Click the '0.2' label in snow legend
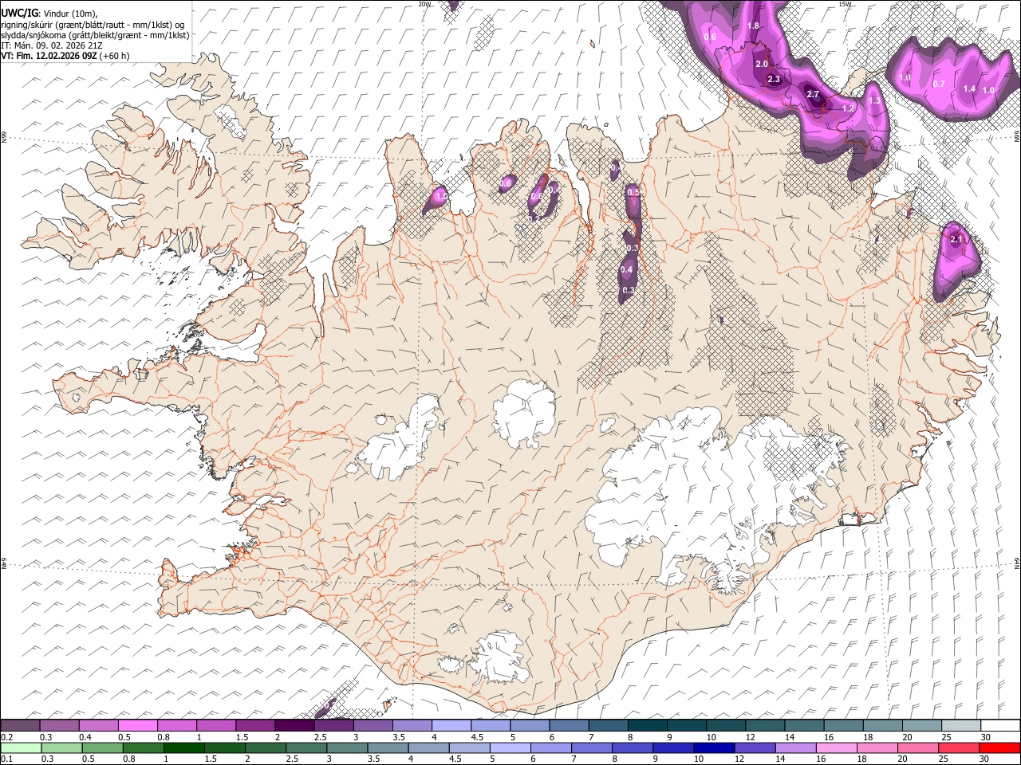The height and width of the screenshot is (765, 1021). (x=6, y=737)
